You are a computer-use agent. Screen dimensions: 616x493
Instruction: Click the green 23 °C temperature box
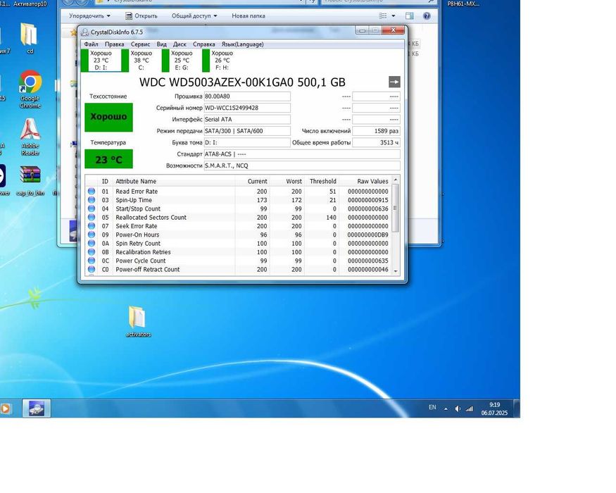109,159
